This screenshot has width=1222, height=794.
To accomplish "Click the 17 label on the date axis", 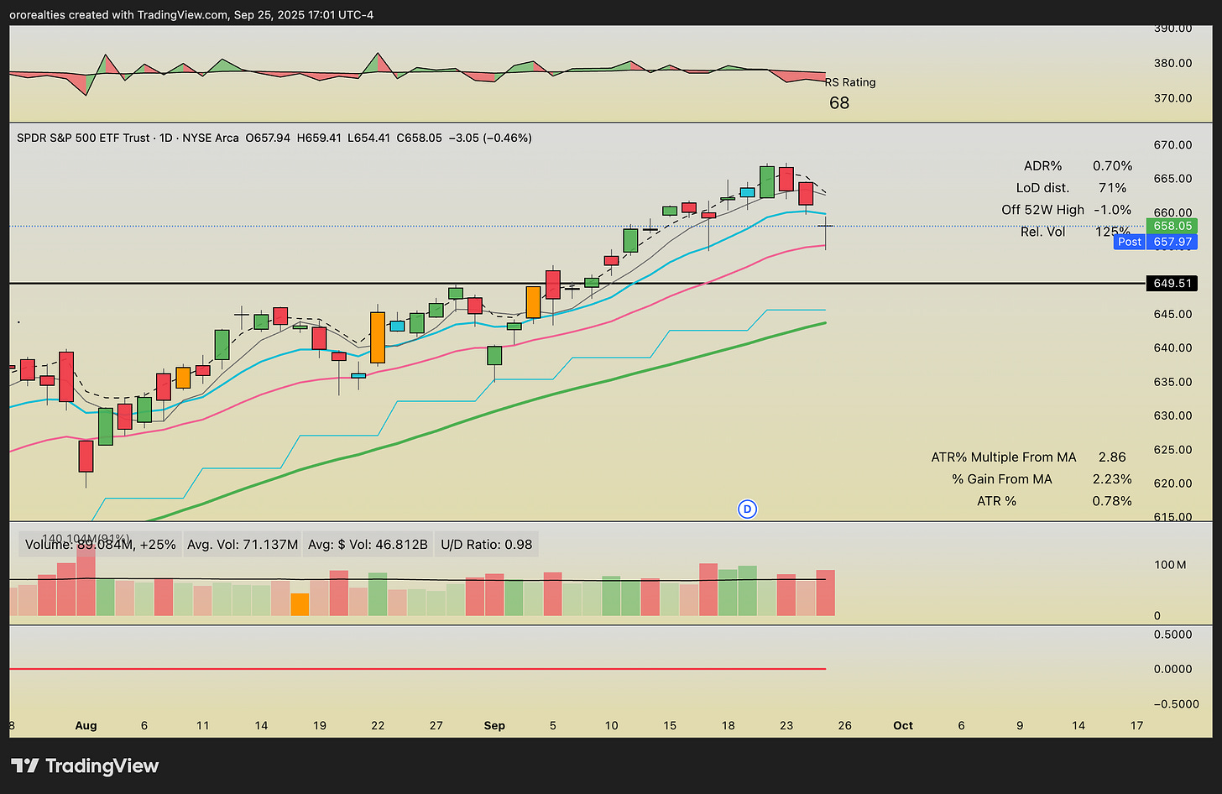I will [1136, 725].
